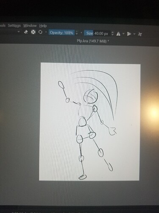Click on the drawing canvas sketch

(90, 121)
